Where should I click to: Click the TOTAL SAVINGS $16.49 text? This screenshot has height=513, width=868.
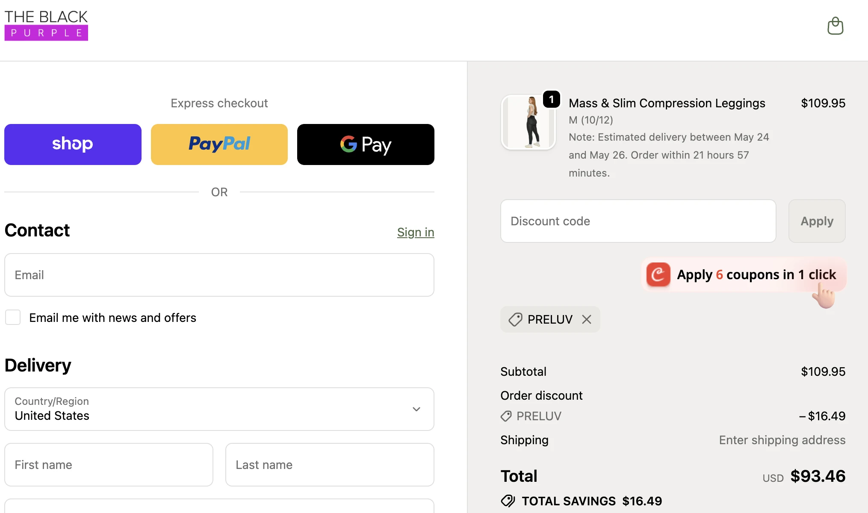point(592,501)
